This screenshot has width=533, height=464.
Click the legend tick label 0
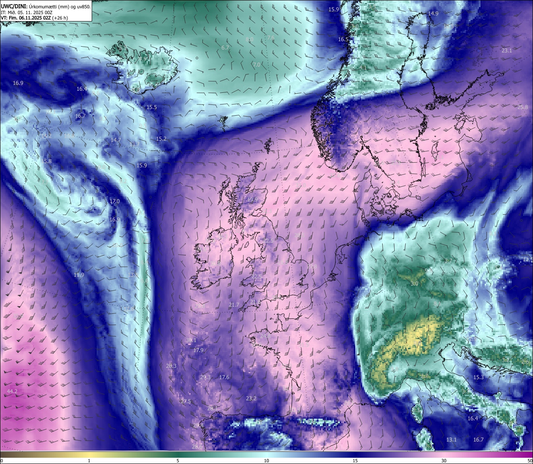2,461
